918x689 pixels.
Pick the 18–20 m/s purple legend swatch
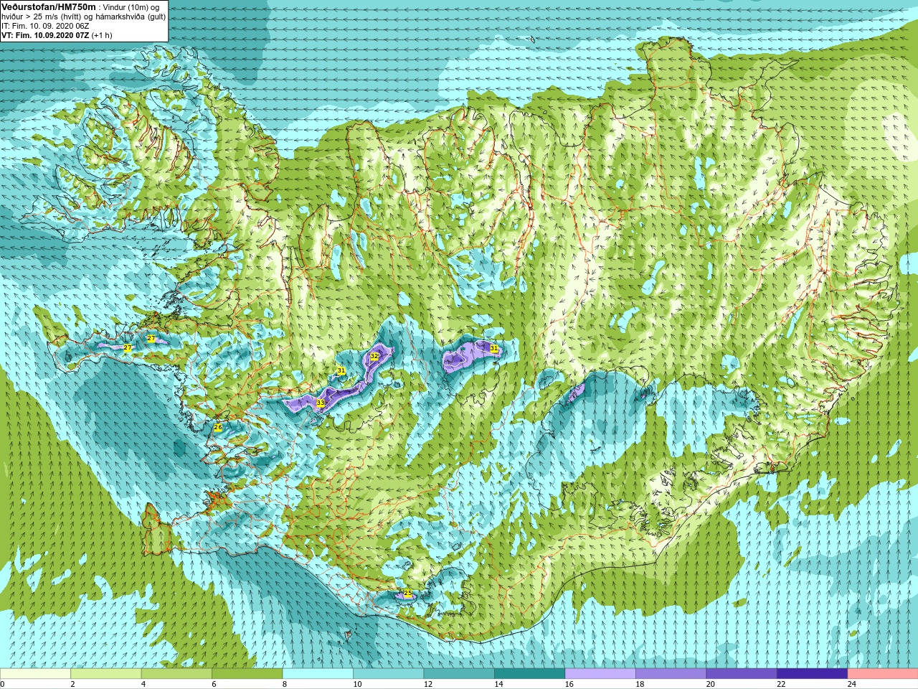[x=671, y=674]
